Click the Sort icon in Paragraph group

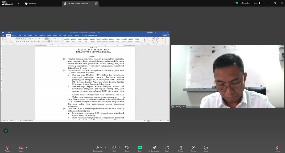(x=58, y=39)
